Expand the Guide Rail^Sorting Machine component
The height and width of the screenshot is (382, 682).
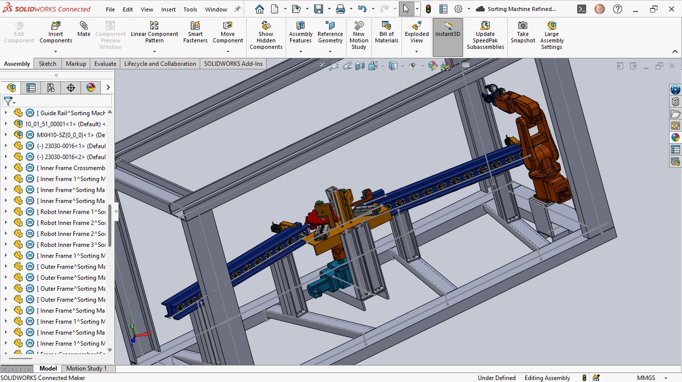click(x=6, y=113)
